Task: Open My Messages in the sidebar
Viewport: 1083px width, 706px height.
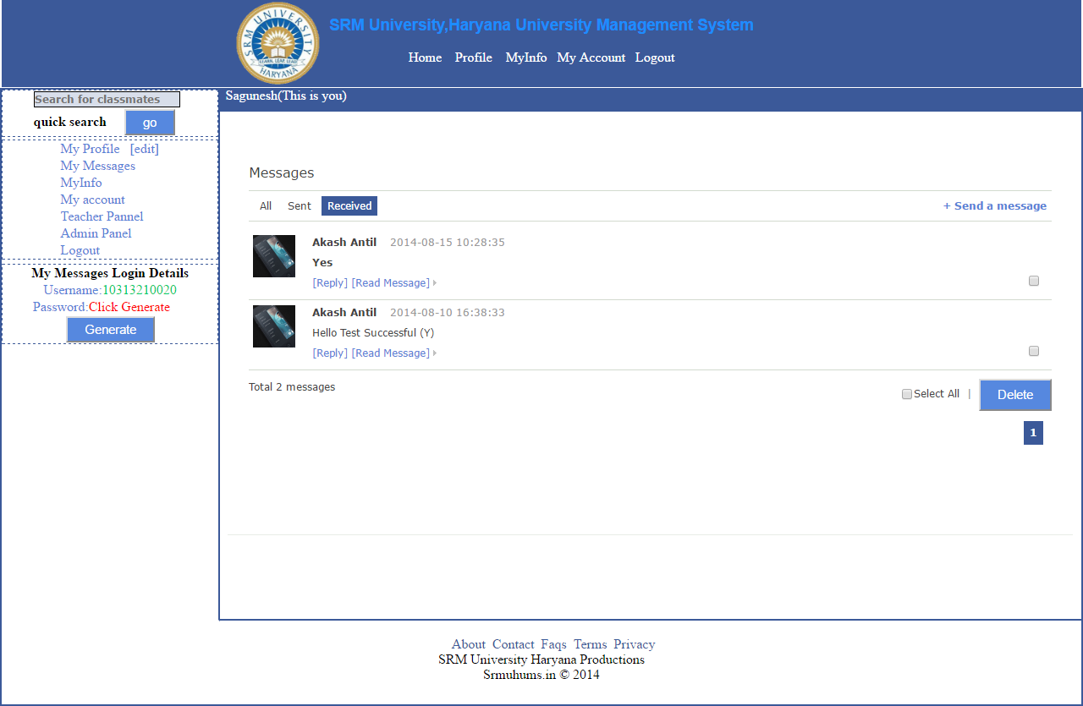Action: [97, 166]
